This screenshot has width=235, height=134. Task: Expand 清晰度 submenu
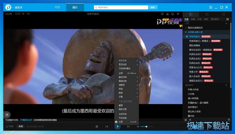127,85
